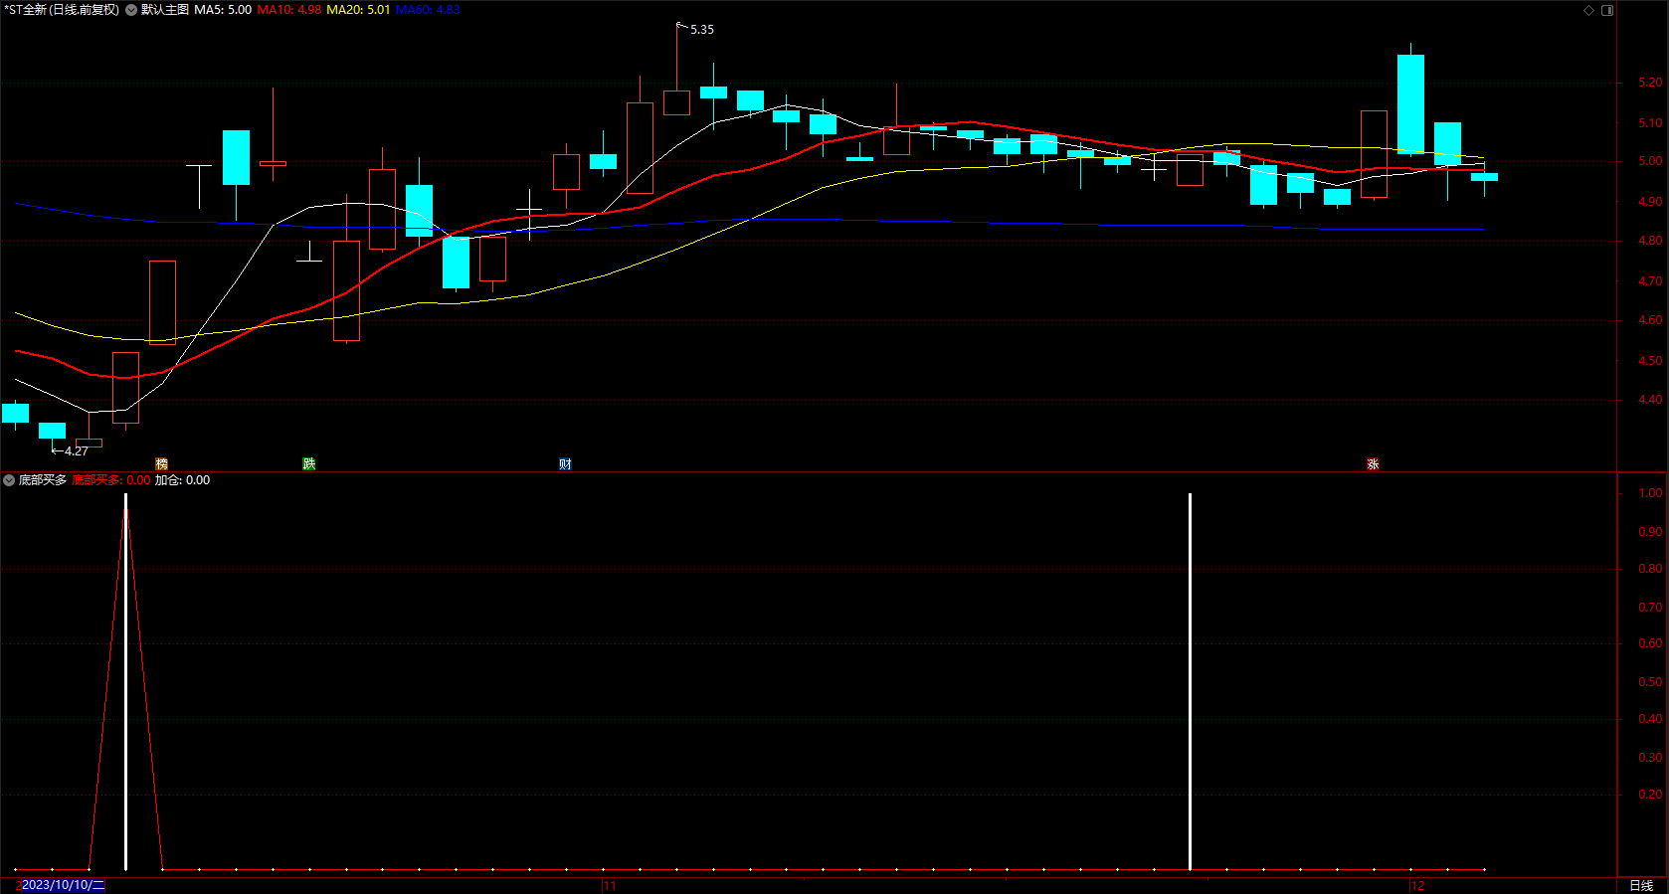
Task: Click the 4.80 price axis label
Action: [1650, 241]
